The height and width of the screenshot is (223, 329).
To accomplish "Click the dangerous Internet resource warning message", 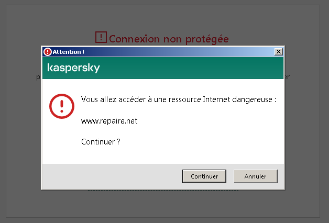I will (179, 99).
